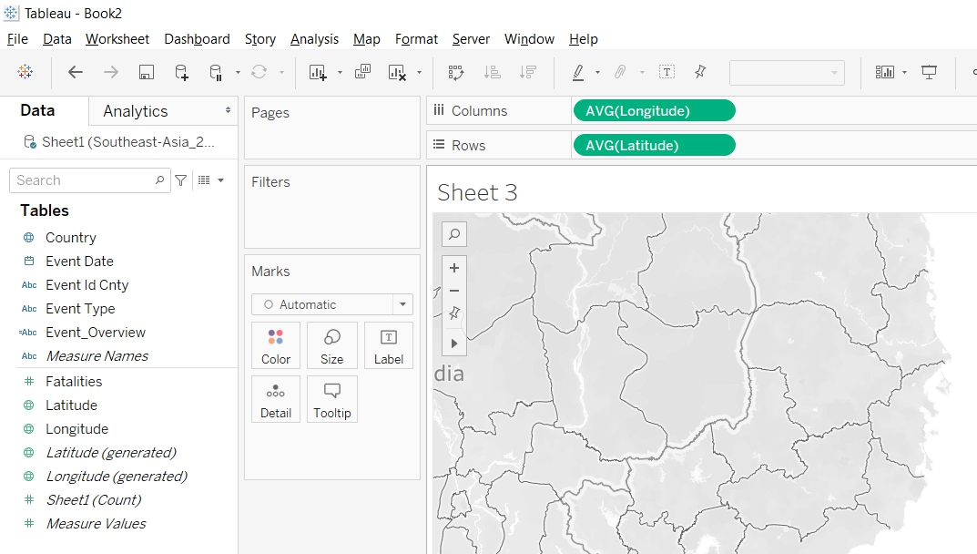Toggle the Fix Axes pin icon

[699, 73]
